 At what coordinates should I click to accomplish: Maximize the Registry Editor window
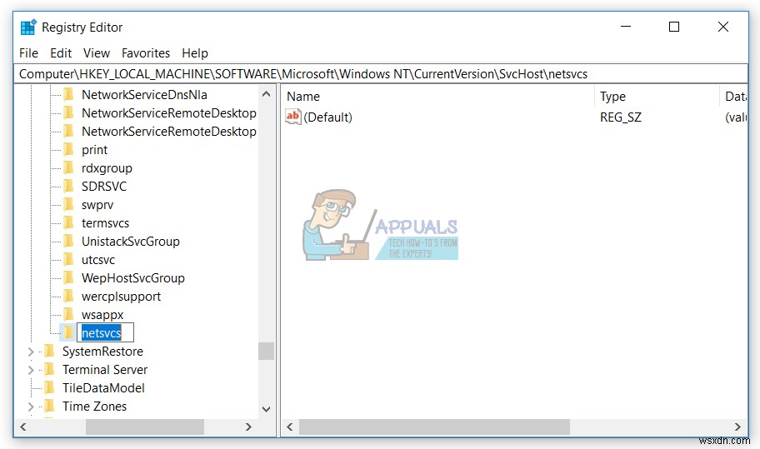[673, 27]
